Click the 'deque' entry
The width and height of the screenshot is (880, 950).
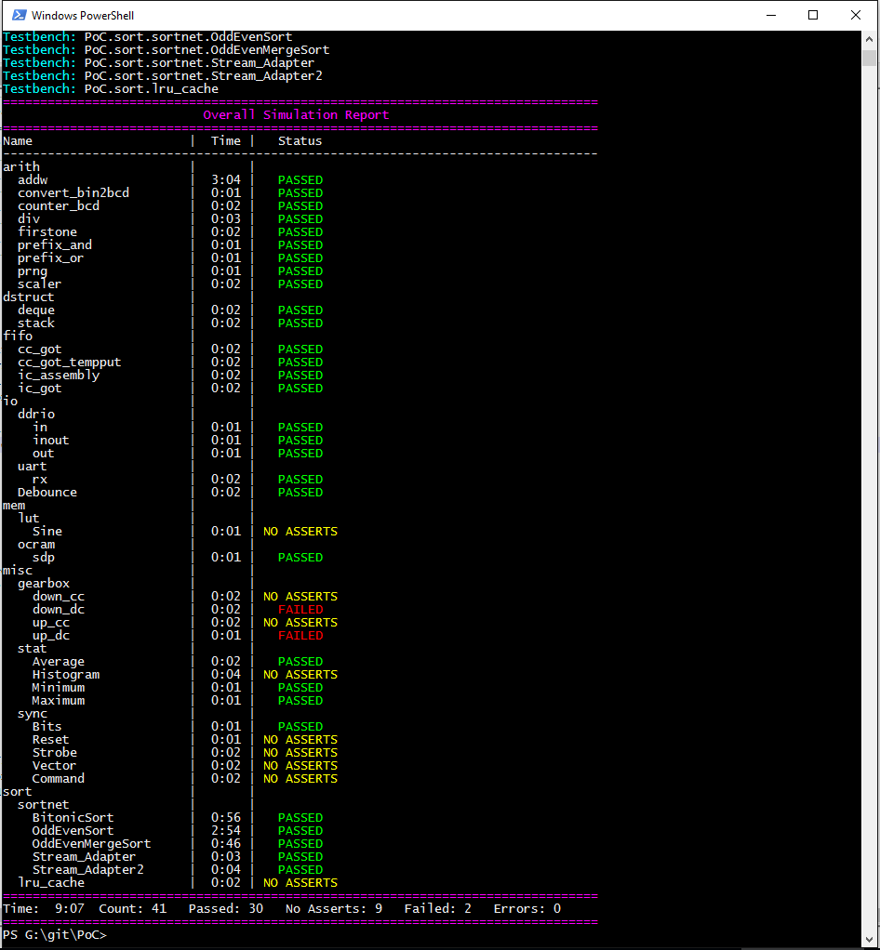(35, 310)
